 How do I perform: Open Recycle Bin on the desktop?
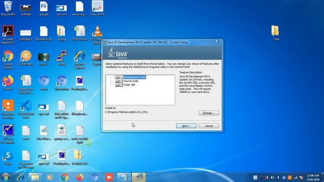(x=8, y=9)
